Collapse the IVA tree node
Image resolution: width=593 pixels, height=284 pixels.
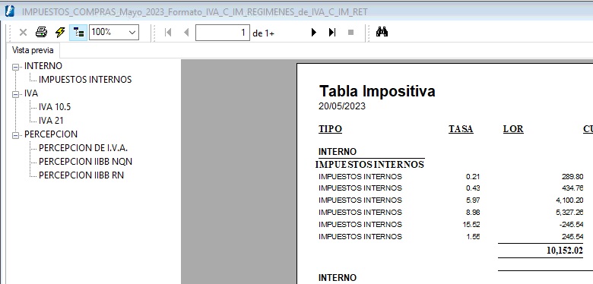coord(15,94)
